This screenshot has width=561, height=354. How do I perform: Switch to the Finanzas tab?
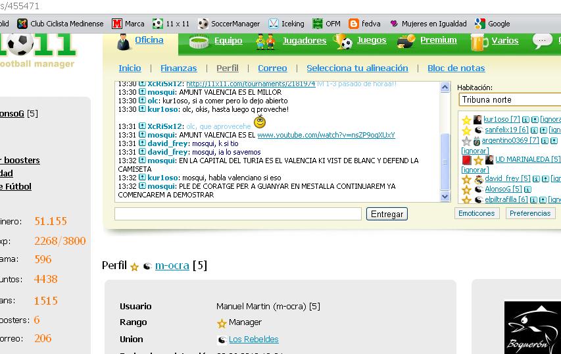pos(178,68)
